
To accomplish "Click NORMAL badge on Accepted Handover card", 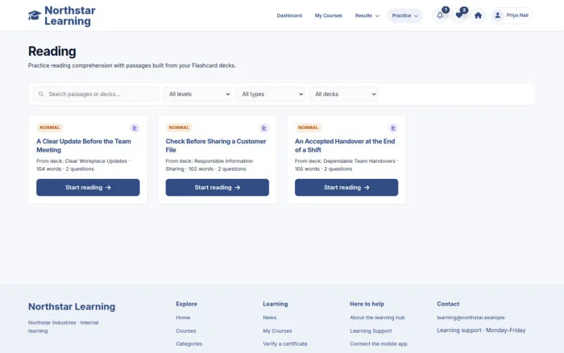I will pyautogui.click(x=309, y=127).
